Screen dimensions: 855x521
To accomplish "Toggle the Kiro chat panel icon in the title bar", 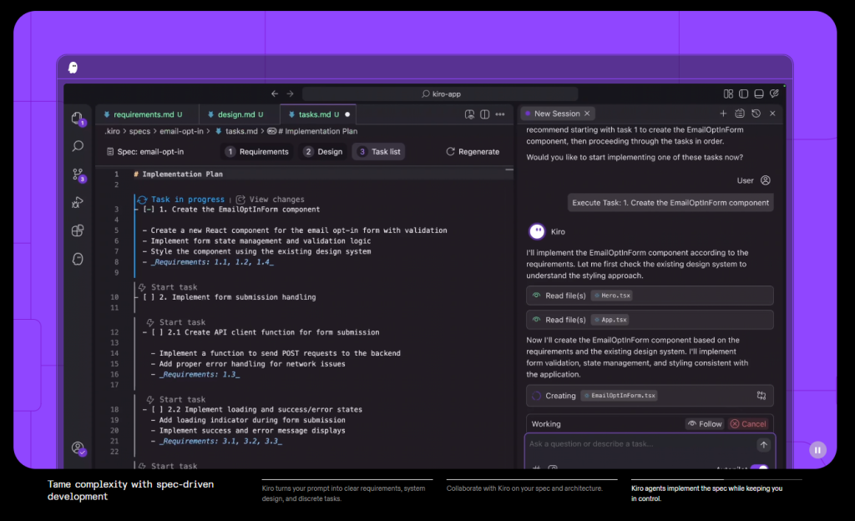I will (774, 94).
